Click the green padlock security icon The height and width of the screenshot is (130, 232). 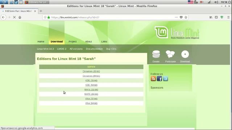[x=49, y=17]
